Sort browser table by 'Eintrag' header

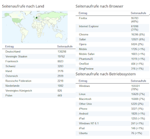[83, 13]
